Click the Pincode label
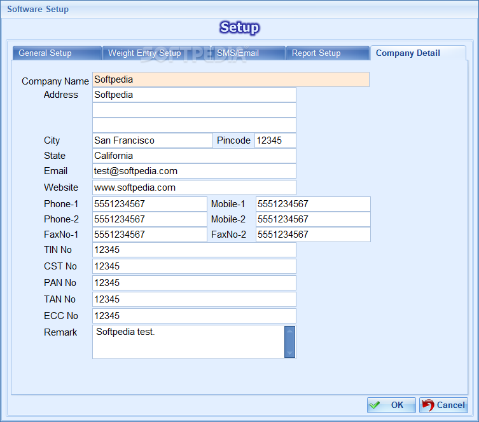The height and width of the screenshot is (422, 479). tap(233, 140)
